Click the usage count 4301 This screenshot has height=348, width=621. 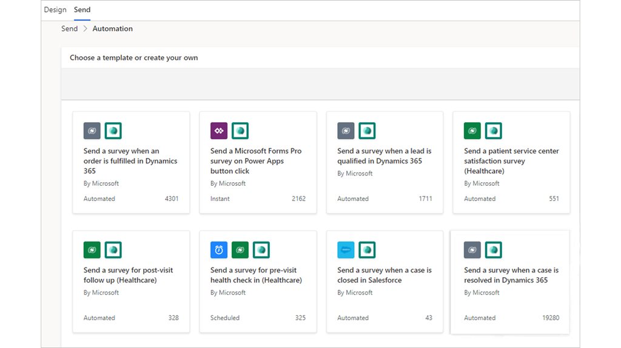[x=172, y=199]
